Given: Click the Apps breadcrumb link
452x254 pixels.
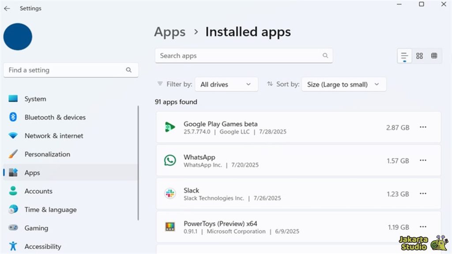Looking at the screenshot, I should (170, 32).
